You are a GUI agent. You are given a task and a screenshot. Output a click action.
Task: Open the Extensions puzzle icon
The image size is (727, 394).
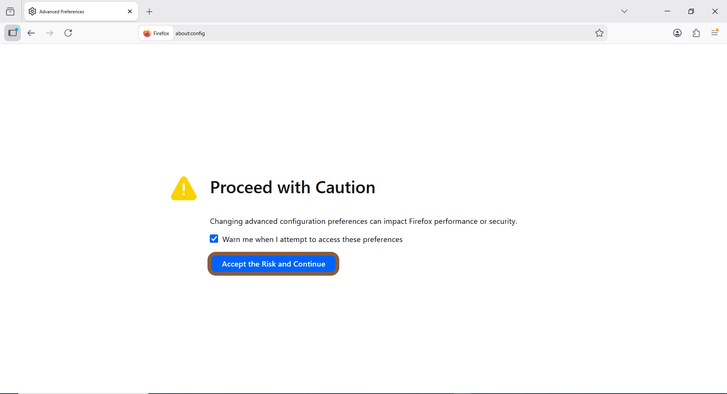click(x=696, y=33)
